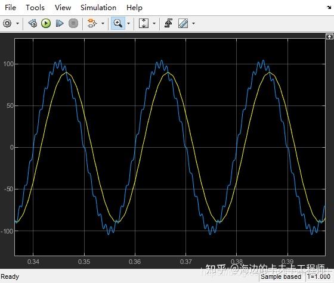Open the zoom mode dropdown arrow
Viewport: 334px width, 283px height.
point(128,23)
